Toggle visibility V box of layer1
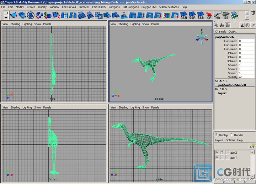Screen dimensions: 256x184 (217, 158)
